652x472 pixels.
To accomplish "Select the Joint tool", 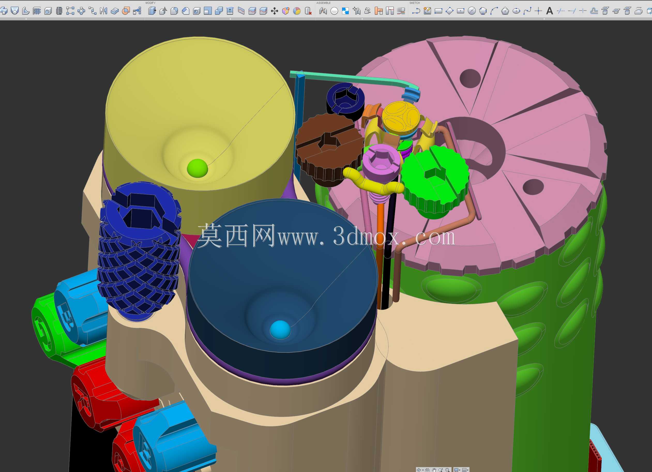I will pos(323,11).
